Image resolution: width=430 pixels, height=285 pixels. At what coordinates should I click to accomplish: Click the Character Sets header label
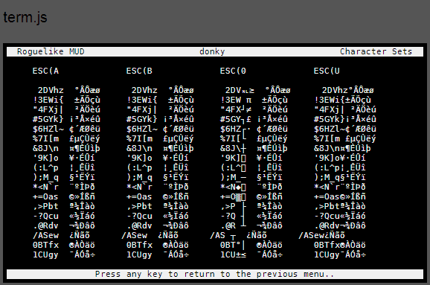pyautogui.click(x=376, y=51)
